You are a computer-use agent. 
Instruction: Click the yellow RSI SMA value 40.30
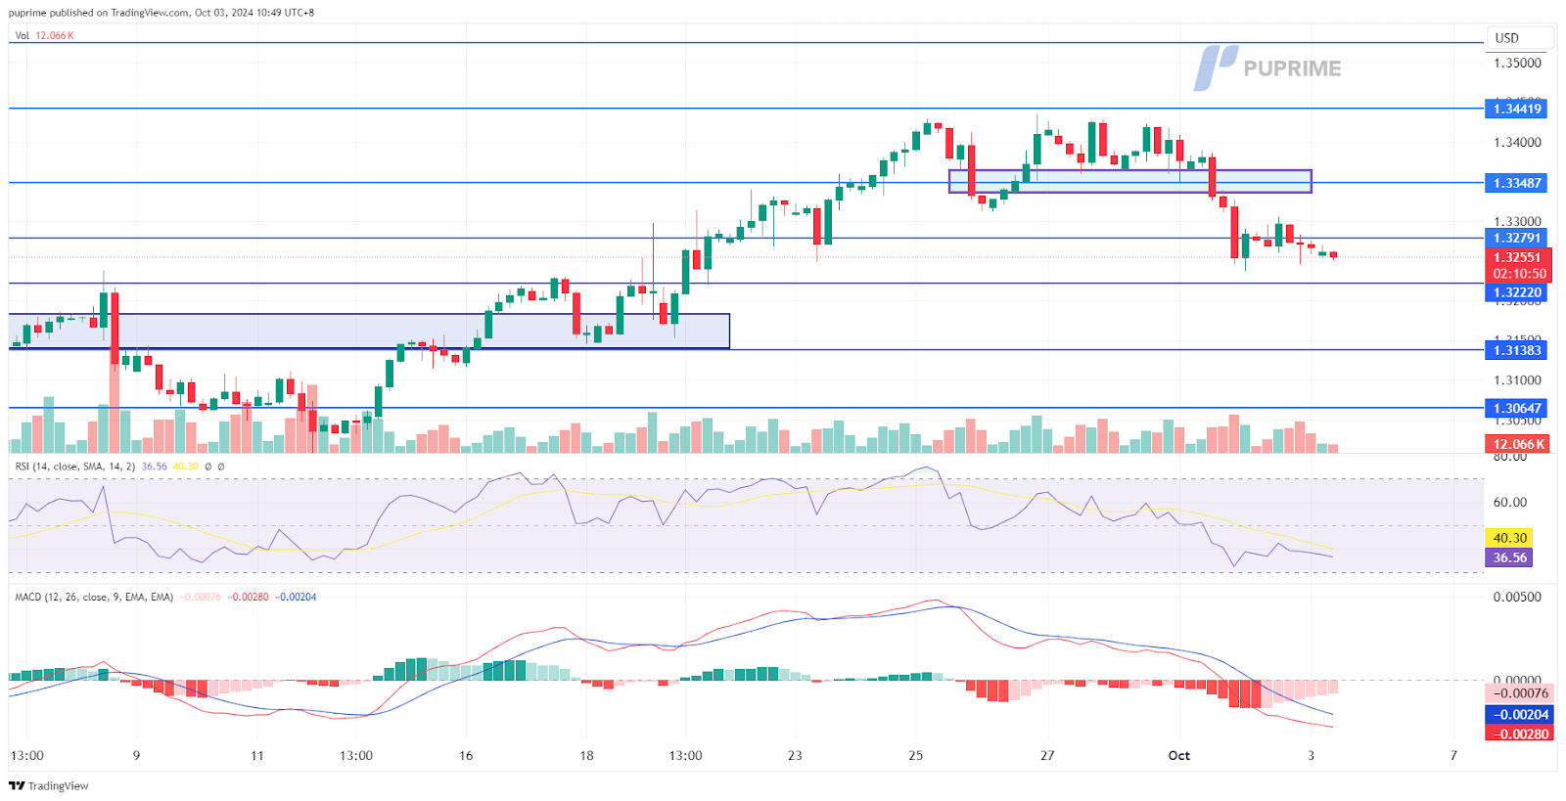pyautogui.click(x=1509, y=538)
